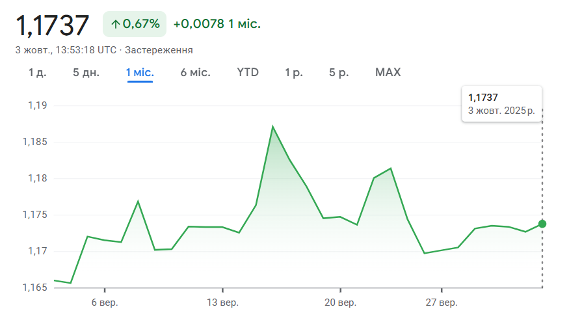
Task: Select the YTD range tab
Action: coord(248,72)
